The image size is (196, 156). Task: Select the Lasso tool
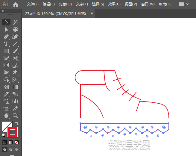click(15, 30)
